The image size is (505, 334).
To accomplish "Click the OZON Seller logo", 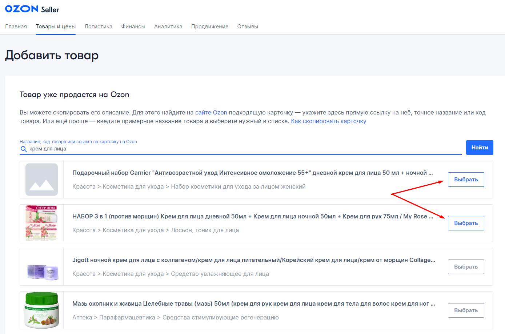I will (x=32, y=9).
